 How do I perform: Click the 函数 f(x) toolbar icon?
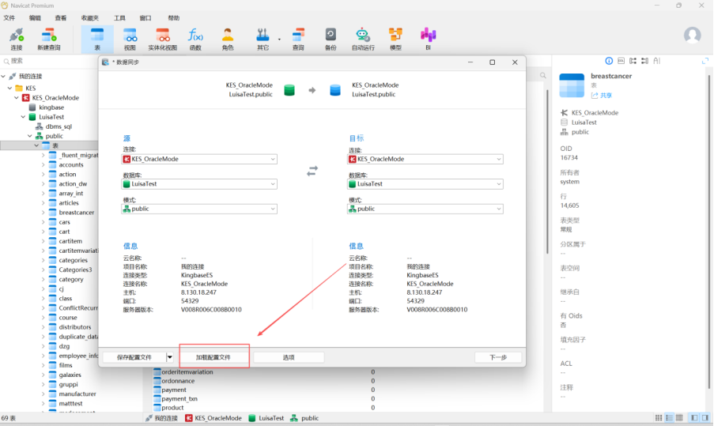(195, 38)
